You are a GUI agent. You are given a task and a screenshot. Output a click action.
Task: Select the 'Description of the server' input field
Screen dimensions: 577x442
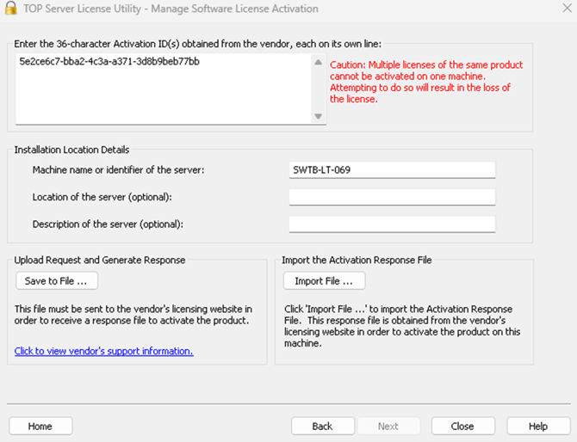[392, 224]
